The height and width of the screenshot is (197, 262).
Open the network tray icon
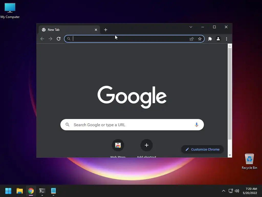(x=231, y=191)
